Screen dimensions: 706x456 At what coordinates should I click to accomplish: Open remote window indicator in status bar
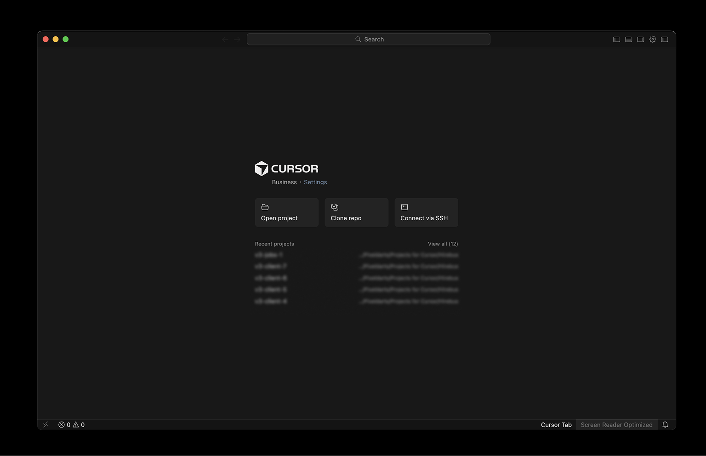click(46, 425)
